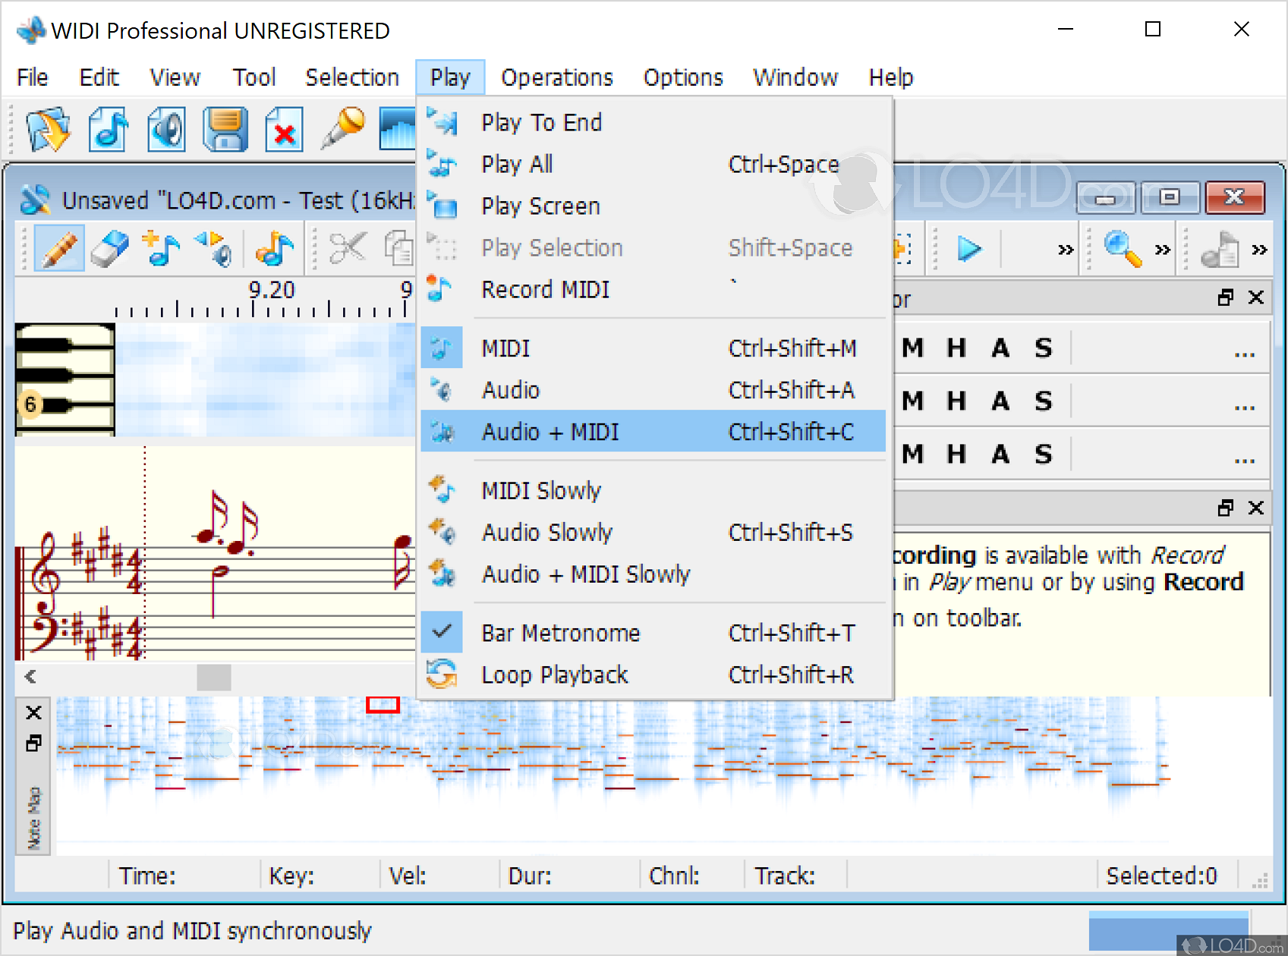Screen dimensions: 1288x956
Task: Select the eraser tool
Action: [x=109, y=250]
